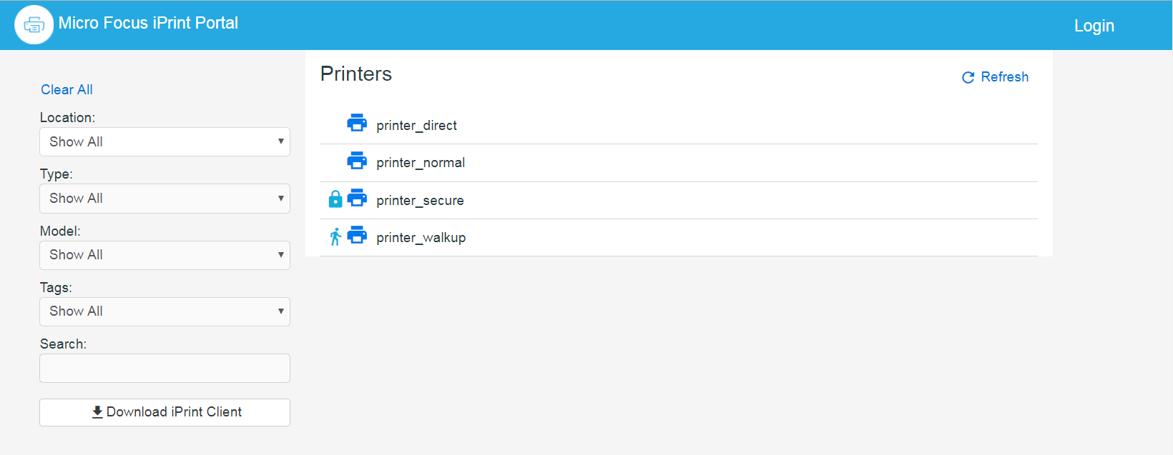This screenshot has height=455, width=1173.
Task: Select printer_direct from the printer list
Action: pyautogui.click(x=416, y=126)
